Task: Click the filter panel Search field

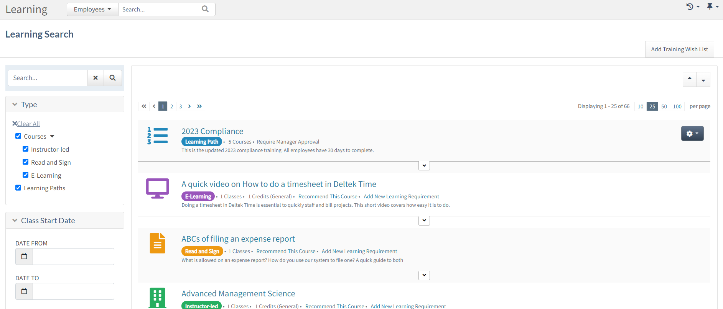Action: click(x=48, y=78)
